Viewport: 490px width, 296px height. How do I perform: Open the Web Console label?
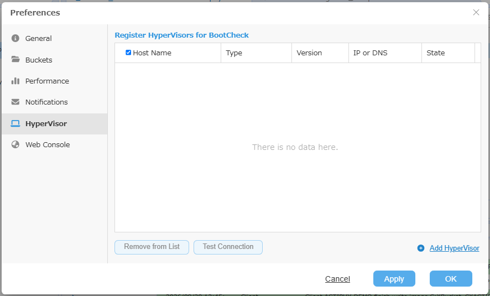pos(48,145)
